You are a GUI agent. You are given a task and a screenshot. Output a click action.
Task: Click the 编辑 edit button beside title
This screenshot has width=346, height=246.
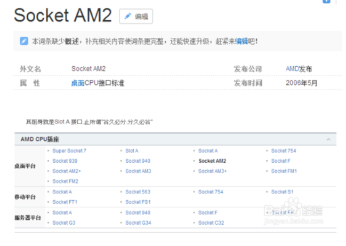pyautogui.click(x=136, y=17)
